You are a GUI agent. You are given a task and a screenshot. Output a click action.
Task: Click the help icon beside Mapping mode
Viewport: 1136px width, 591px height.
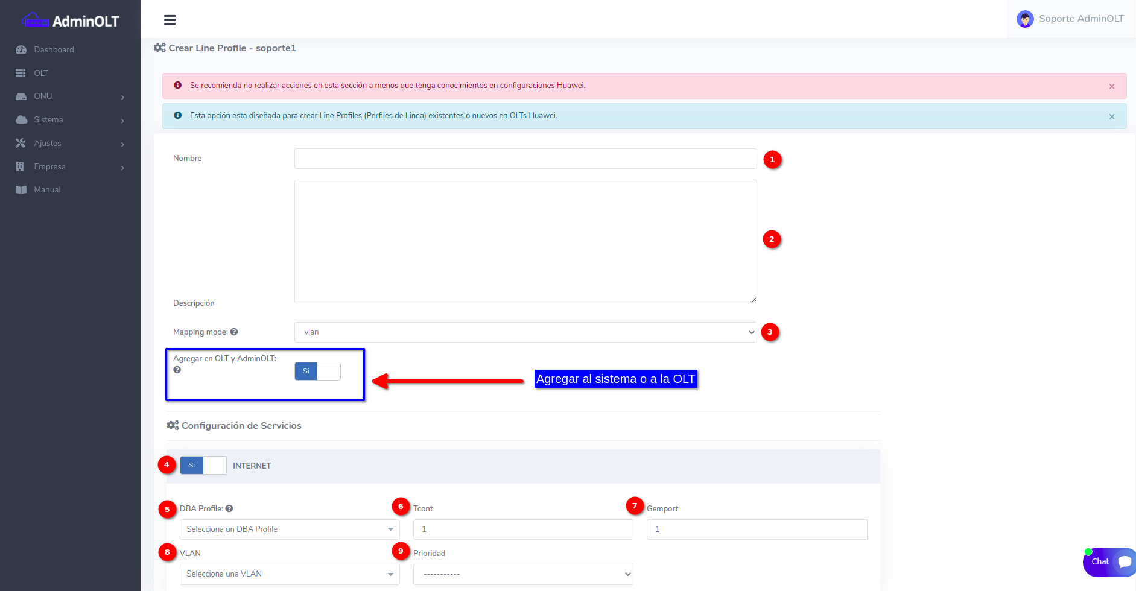[x=234, y=332]
